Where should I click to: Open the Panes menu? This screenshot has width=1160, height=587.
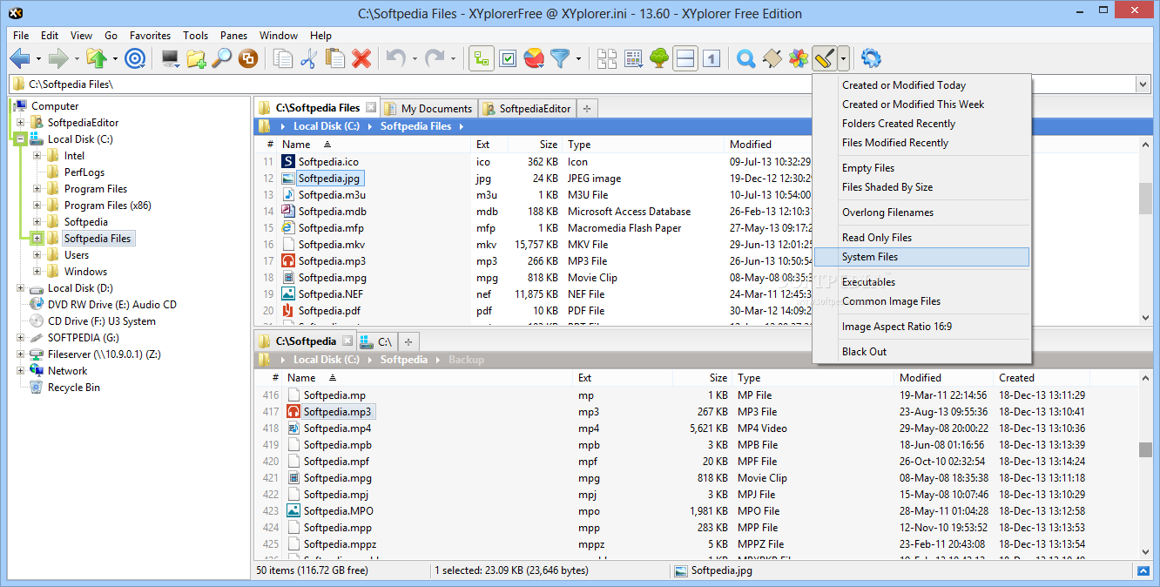pos(233,36)
